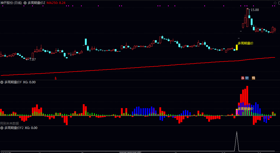Screen dimensions: 280x153
Task: Click the 榜 icon below the chart
Action: point(253,78)
